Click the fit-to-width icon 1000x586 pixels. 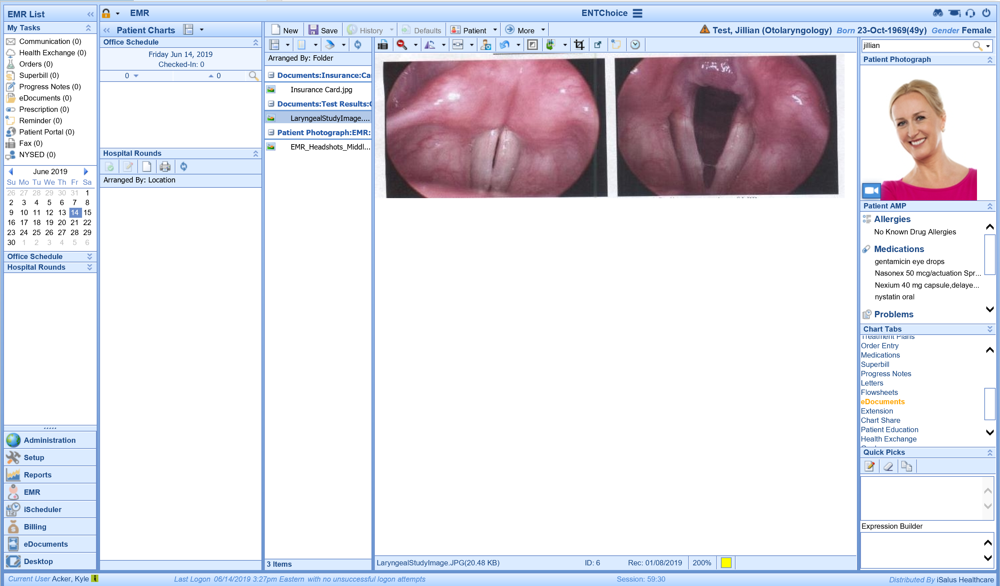click(x=458, y=45)
